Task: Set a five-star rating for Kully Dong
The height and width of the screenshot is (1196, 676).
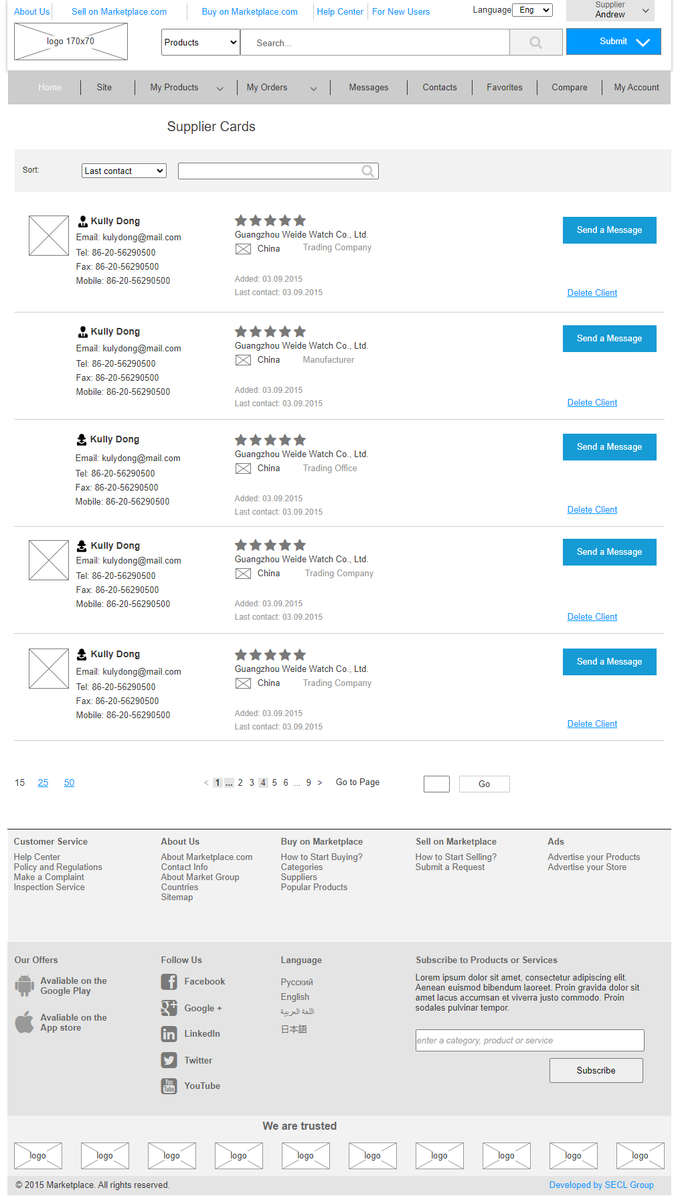Action: pyautogui.click(x=299, y=220)
